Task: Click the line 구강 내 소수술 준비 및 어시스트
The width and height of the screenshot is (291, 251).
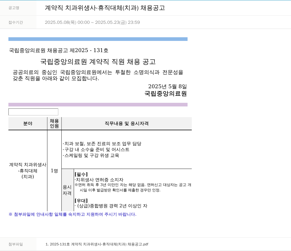Action: click(96, 150)
